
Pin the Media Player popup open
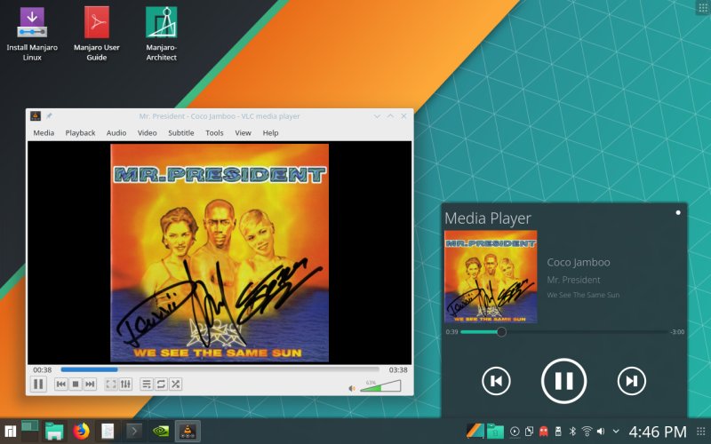coord(678,212)
